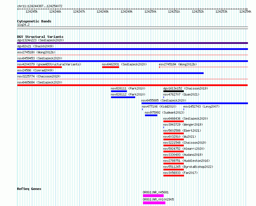Select the OR8G1|NM_001002905 magenta gene bar
The height and width of the screenshot is (206, 256).
tap(154, 203)
